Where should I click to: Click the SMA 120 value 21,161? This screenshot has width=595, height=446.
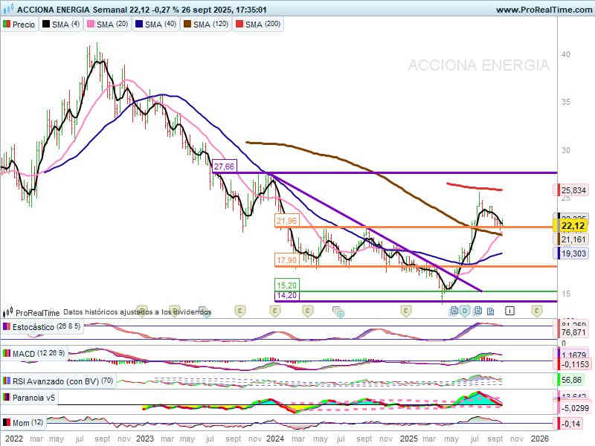tap(573, 239)
